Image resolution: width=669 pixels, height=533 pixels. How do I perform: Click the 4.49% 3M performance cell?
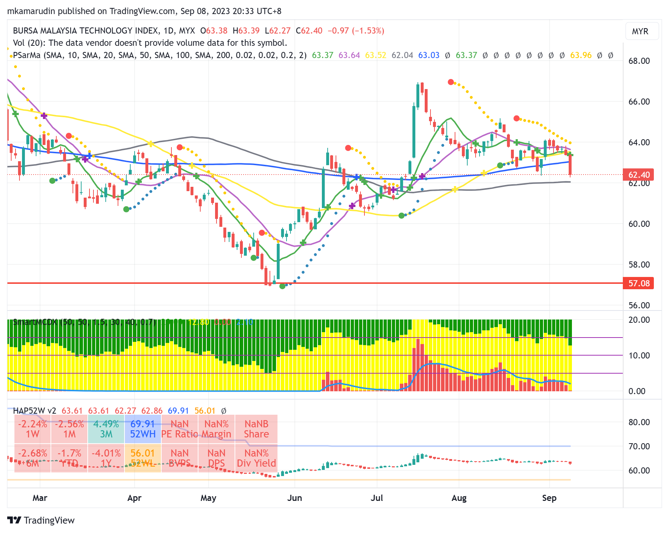click(x=106, y=429)
